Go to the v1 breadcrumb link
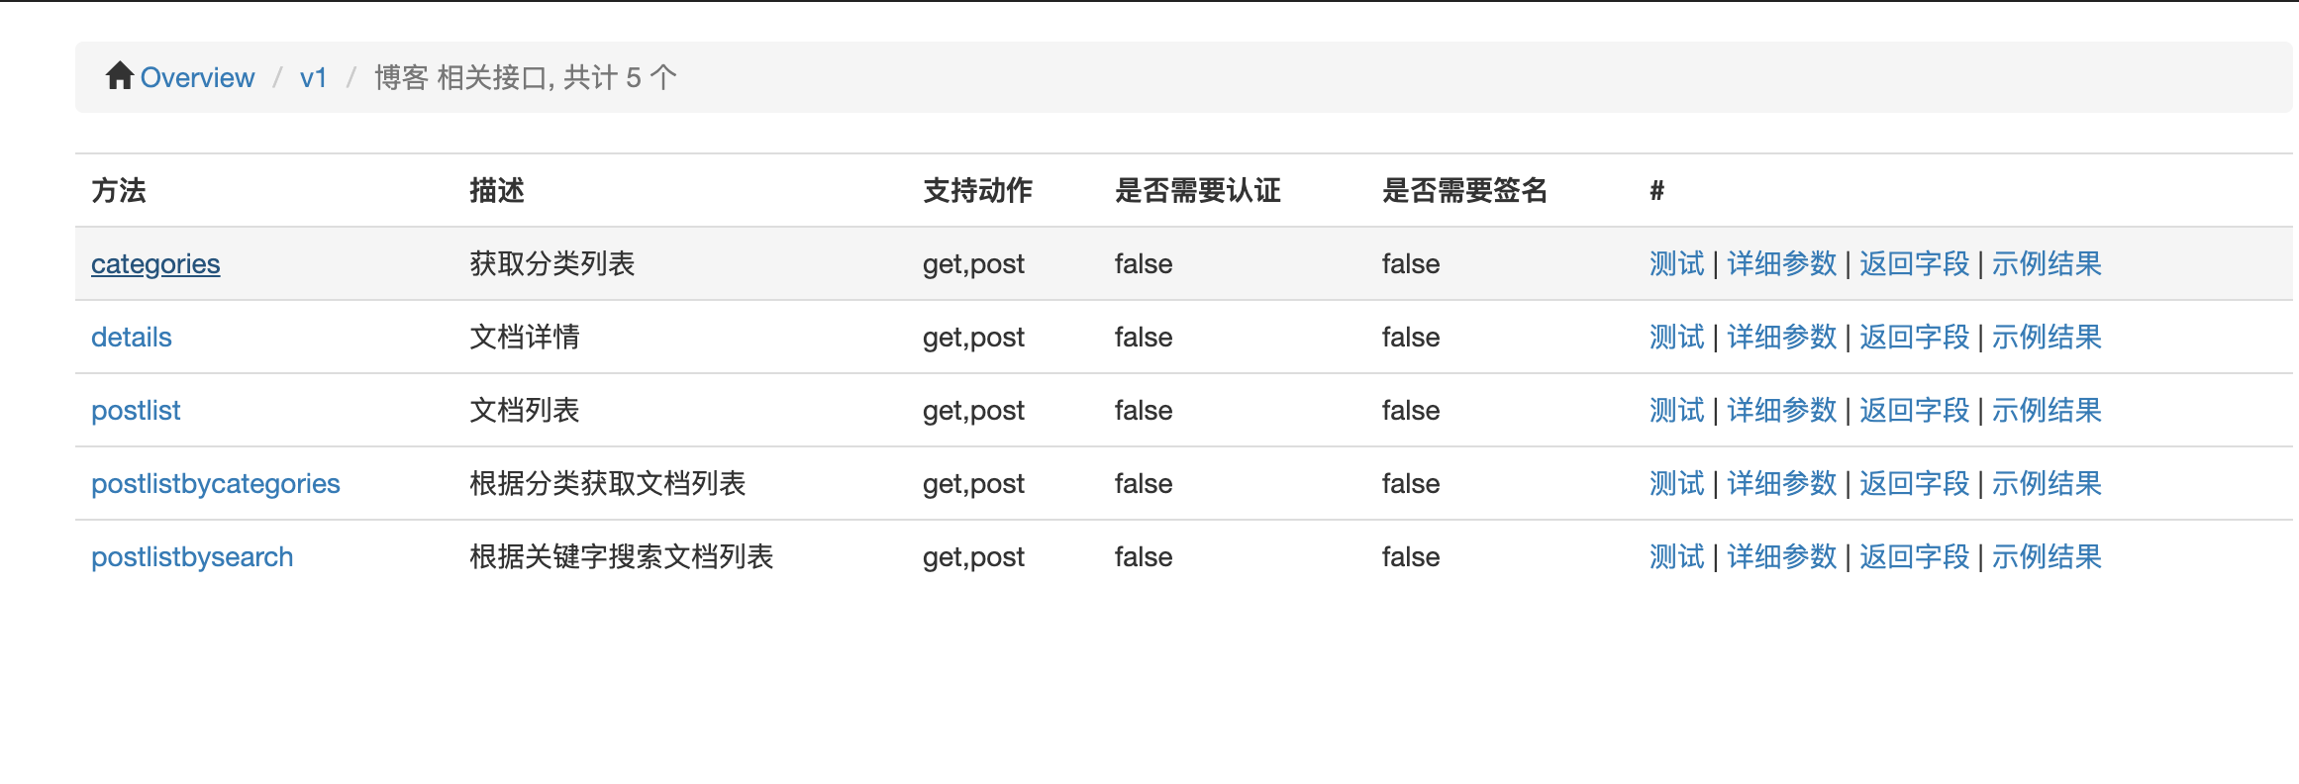Screen dimensions: 2299x784 (x=314, y=77)
